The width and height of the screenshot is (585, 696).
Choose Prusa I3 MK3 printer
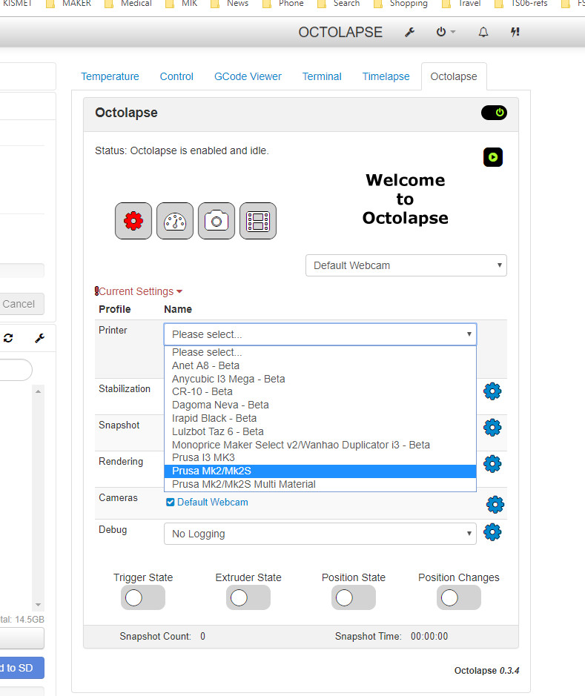tap(320, 457)
